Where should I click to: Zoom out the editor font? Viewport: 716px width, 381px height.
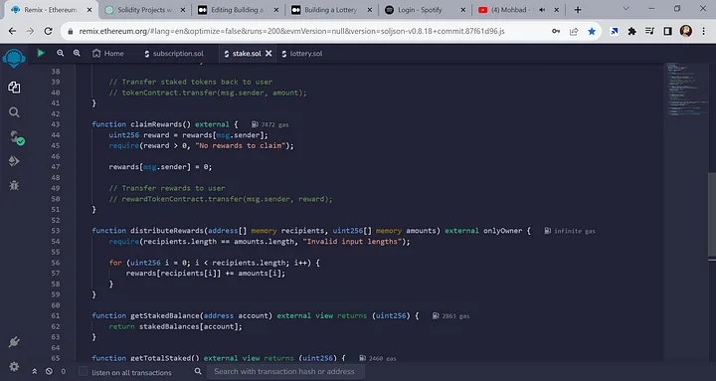[x=61, y=53]
